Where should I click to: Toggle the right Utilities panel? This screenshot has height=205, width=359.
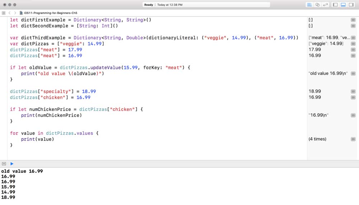point(351,5)
